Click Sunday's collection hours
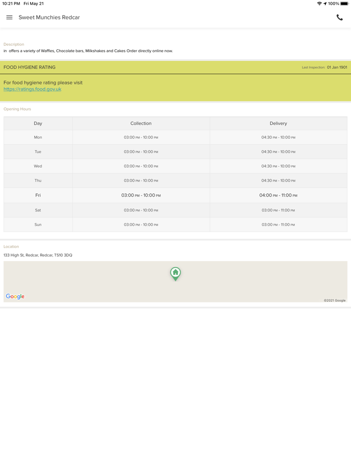Screen dimensions: 351x469 click(141, 224)
